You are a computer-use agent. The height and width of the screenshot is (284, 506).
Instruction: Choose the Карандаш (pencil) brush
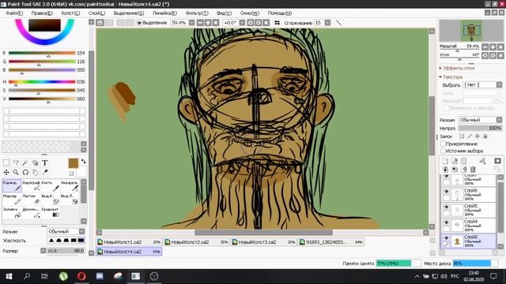point(12,186)
